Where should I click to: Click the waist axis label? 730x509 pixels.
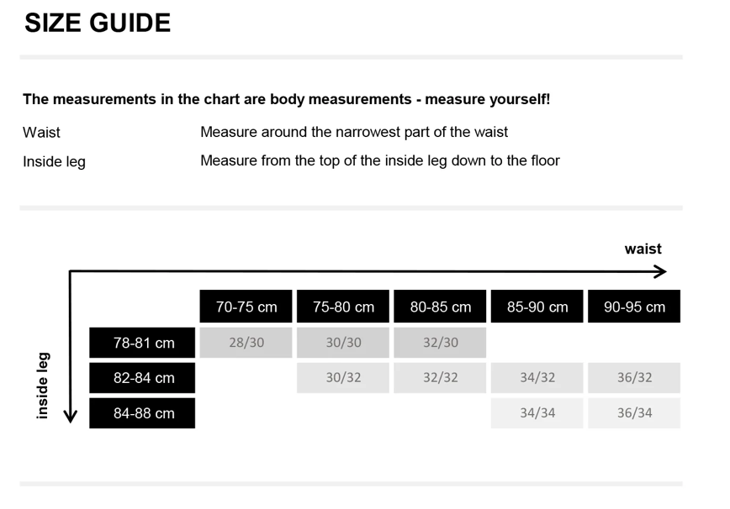pyautogui.click(x=643, y=249)
